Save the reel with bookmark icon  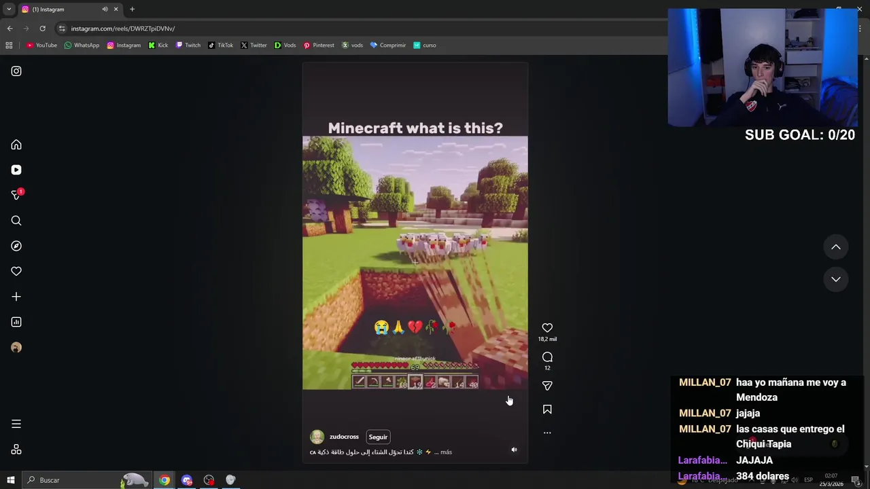(547, 410)
